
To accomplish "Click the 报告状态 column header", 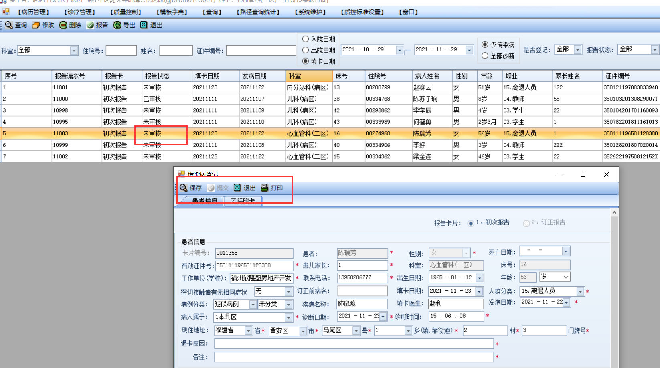I will (x=167, y=76).
